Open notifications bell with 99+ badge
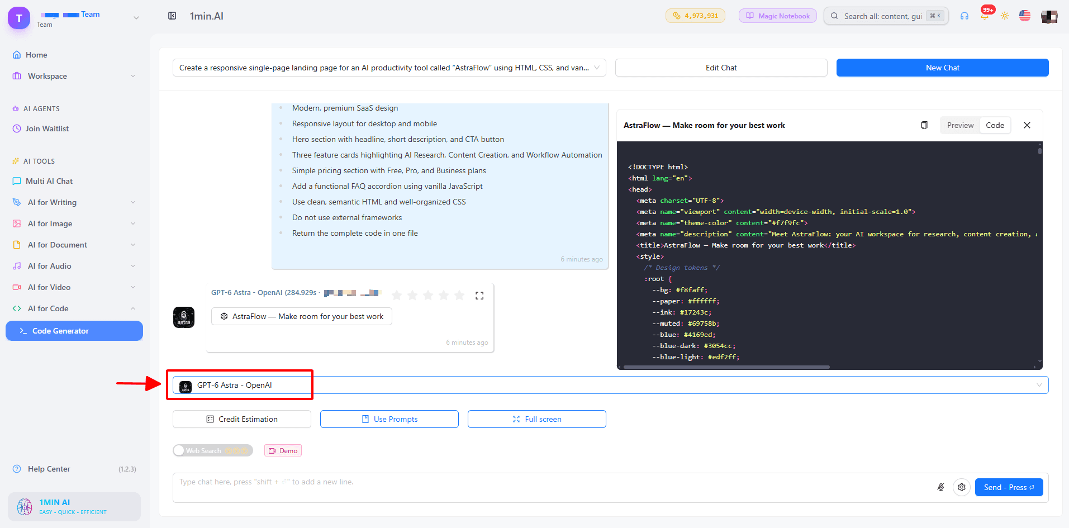Screen dimensions: 1069x528 (985, 16)
